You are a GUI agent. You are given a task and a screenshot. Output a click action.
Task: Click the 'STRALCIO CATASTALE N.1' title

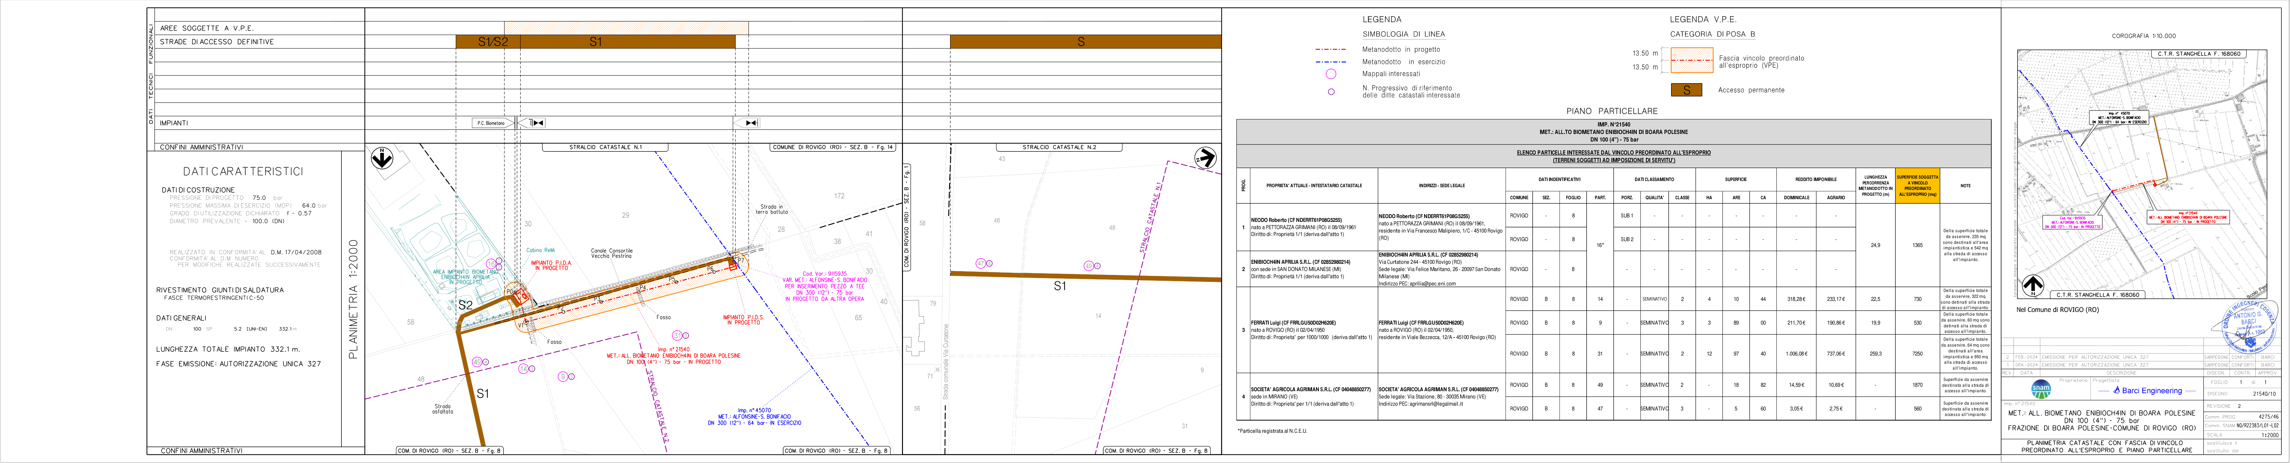pyautogui.click(x=606, y=147)
